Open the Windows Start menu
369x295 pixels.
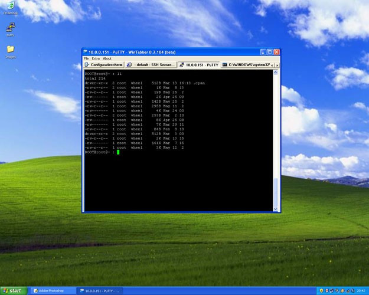[x=14, y=291]
